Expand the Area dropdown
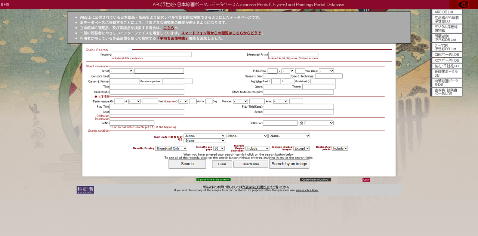The height and width of the screenshot is (236, 478). 281,101
